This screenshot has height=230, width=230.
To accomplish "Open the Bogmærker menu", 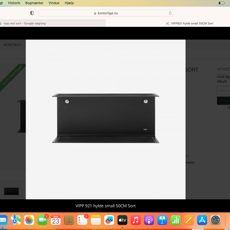I will click(34, 3).
